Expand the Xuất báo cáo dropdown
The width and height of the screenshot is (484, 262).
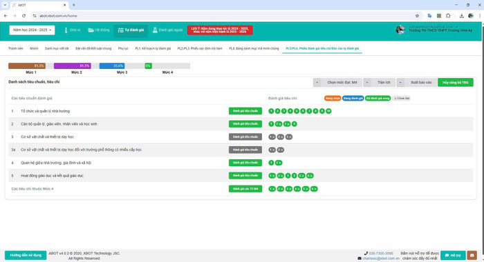pos(417,83)
